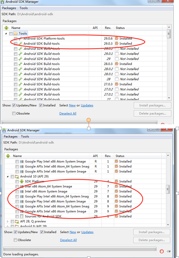Click Deselect All link in lower window
Image resolution: width=179 pixels, height=258 pixels.
tap(68, 240)
